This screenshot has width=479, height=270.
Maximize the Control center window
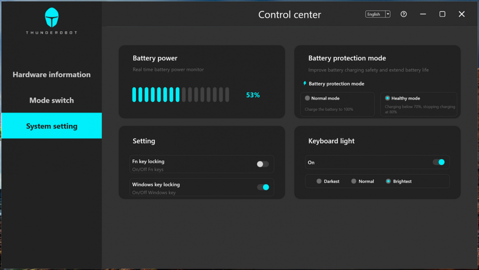[442, 14]
